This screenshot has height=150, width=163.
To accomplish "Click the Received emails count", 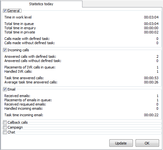I will (x=157, y=96).
